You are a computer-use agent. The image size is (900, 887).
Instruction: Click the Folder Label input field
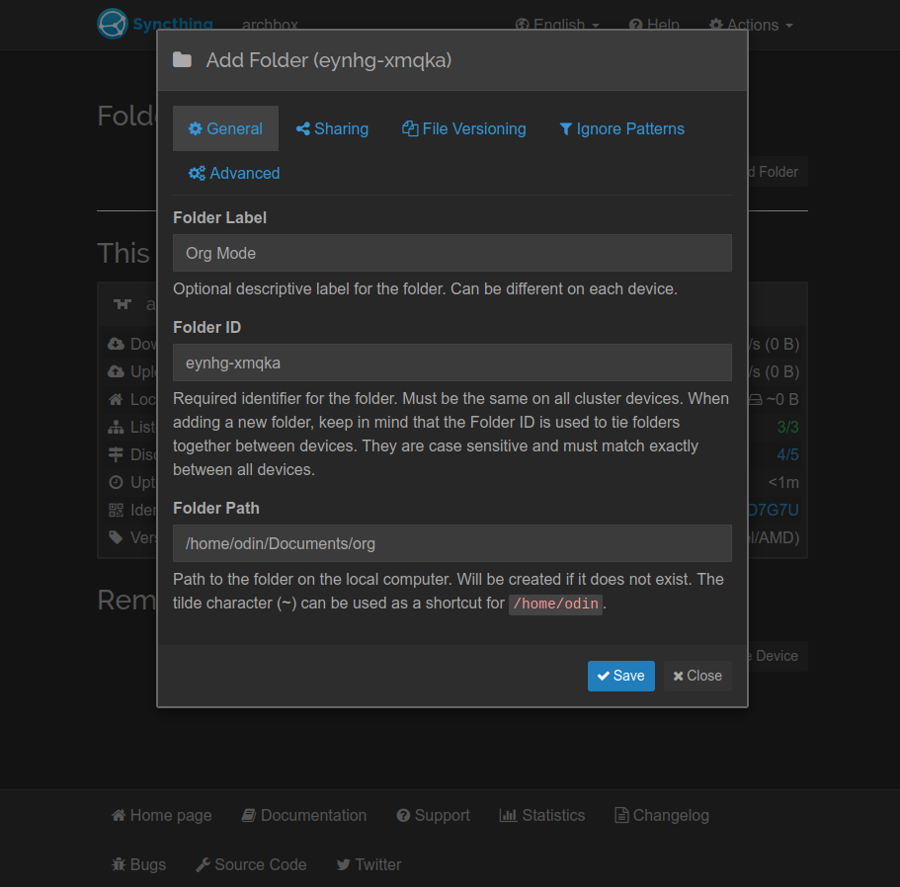click(x=451, y=253)
